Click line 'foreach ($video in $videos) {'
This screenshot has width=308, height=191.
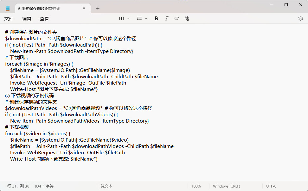coord(38,134)
